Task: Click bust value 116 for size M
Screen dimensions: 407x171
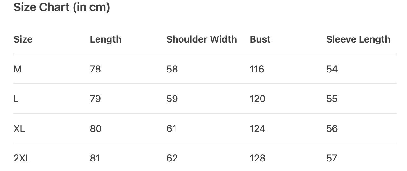Action: click(257, 69)
